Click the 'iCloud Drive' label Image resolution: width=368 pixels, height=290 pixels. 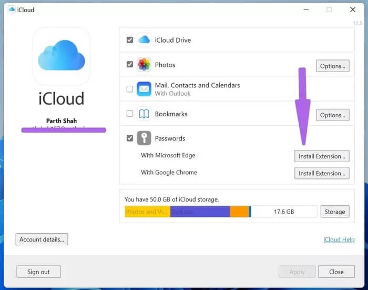tap(173, 40)
